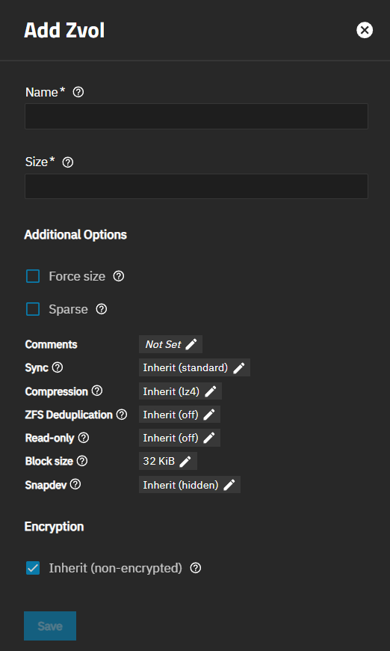The width and height of the screenshot is (390, 651).
Task: Enable the Sparse checkbox
Action: coord(33,309)
